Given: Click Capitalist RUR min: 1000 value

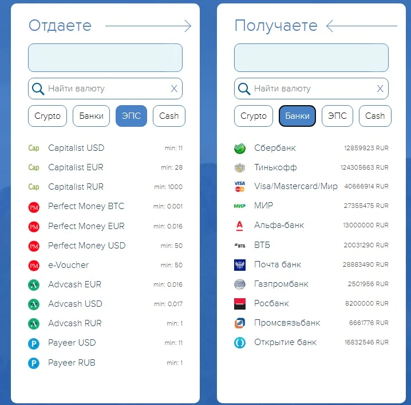Looking at the screenshot, I should point(168,187).
